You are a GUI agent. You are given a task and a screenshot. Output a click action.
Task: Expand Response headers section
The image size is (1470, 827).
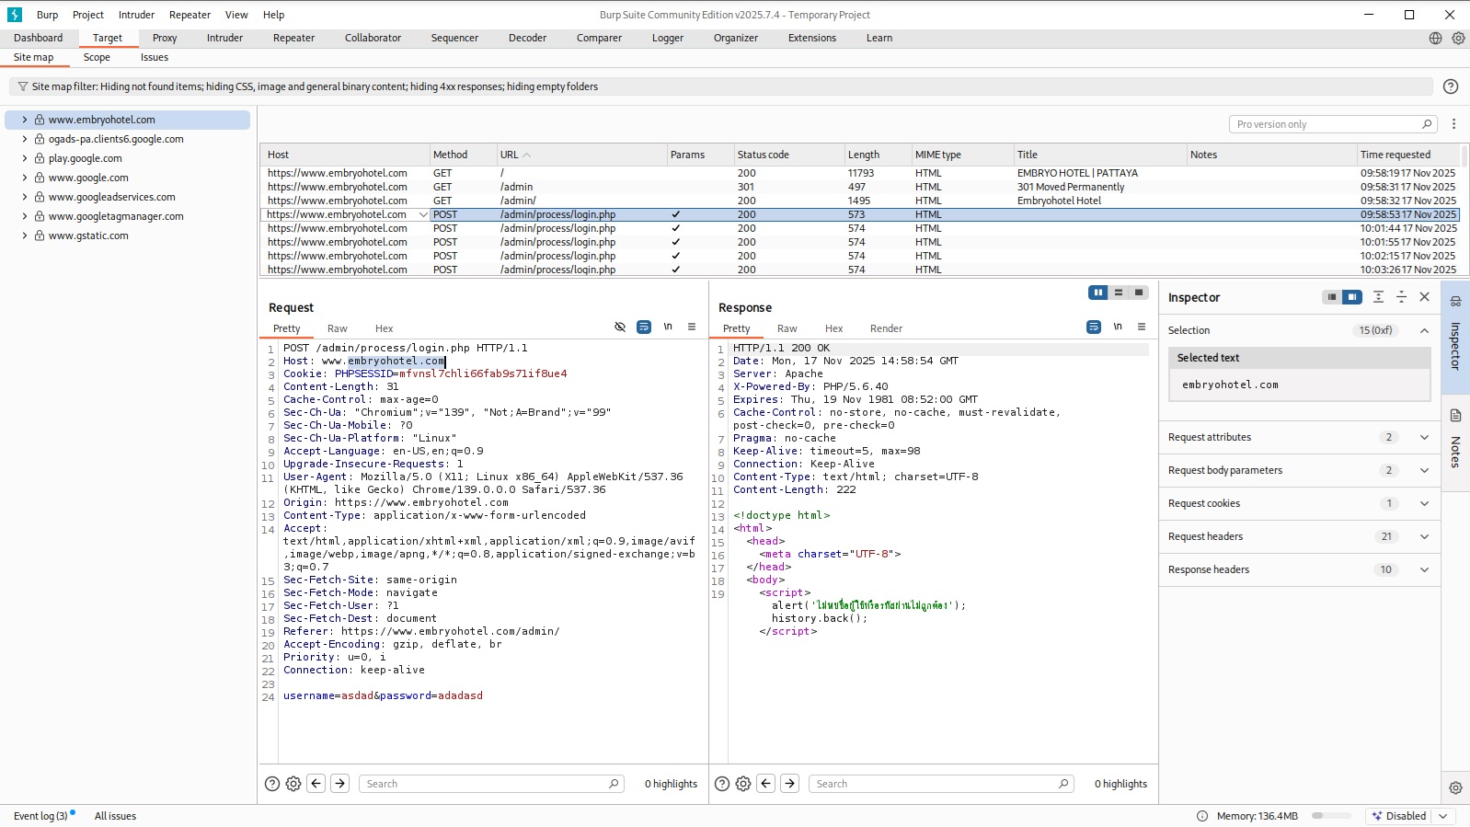click(1425, 569)
